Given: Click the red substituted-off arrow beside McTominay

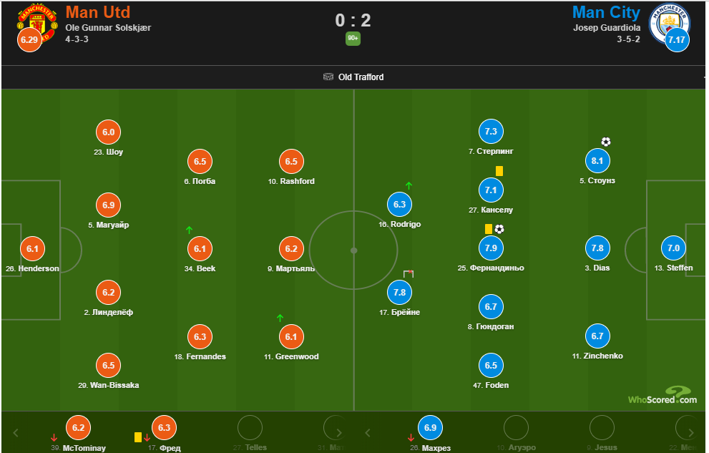Looking at the screenshot, I should tap(54, 437).
